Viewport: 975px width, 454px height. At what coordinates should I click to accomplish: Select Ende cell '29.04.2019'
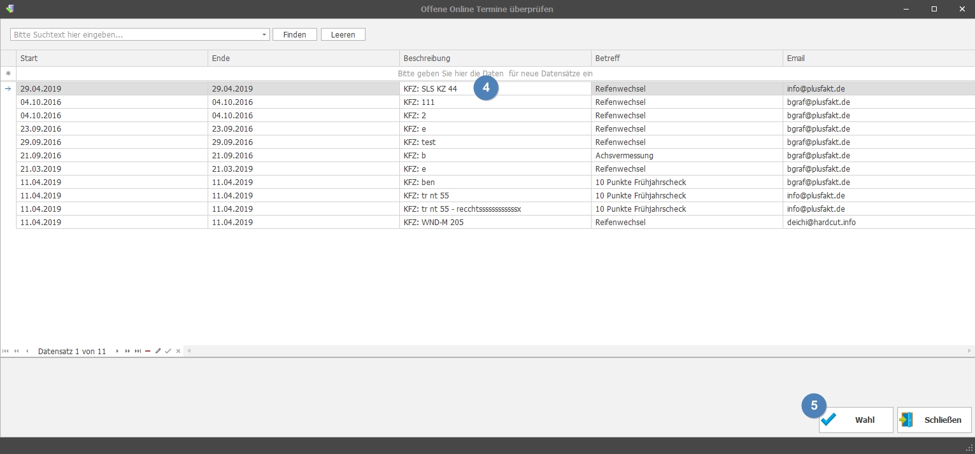[304, 89]
